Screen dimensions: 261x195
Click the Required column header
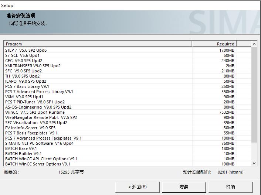214,44
